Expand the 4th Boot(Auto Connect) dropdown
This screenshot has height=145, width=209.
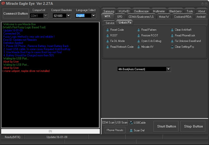tap(169, 69)
